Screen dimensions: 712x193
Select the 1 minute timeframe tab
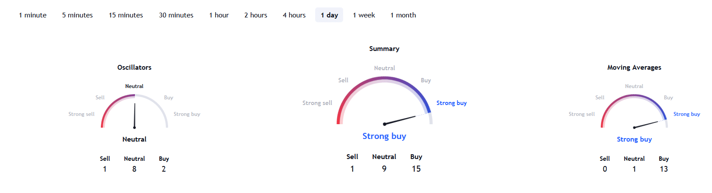click(x=33, y=15)
